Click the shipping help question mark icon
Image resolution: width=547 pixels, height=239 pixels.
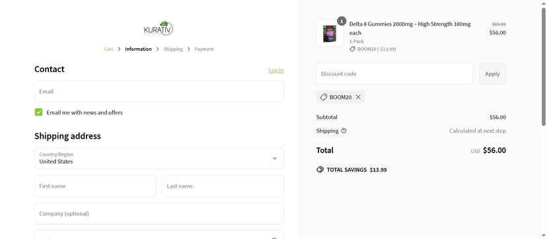tap(344, 131)
